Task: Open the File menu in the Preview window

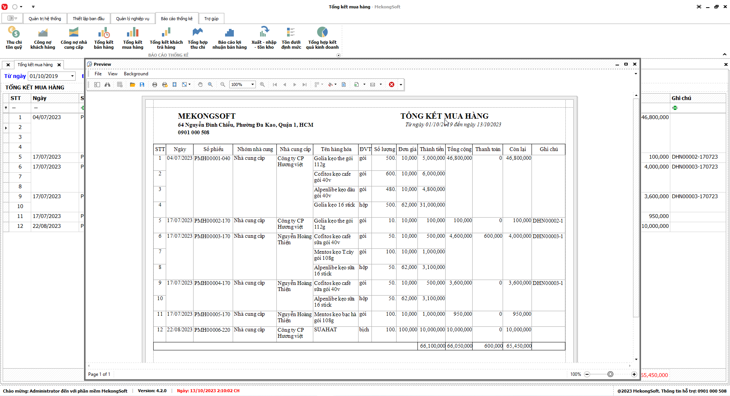Action: tap(98, 74)
